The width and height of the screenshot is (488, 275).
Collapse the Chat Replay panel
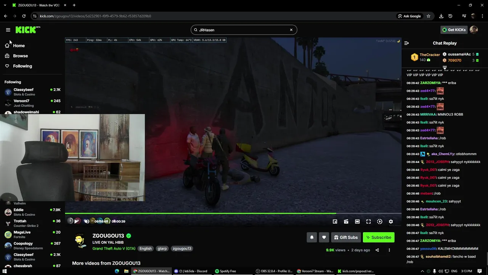tap(406, 43)
